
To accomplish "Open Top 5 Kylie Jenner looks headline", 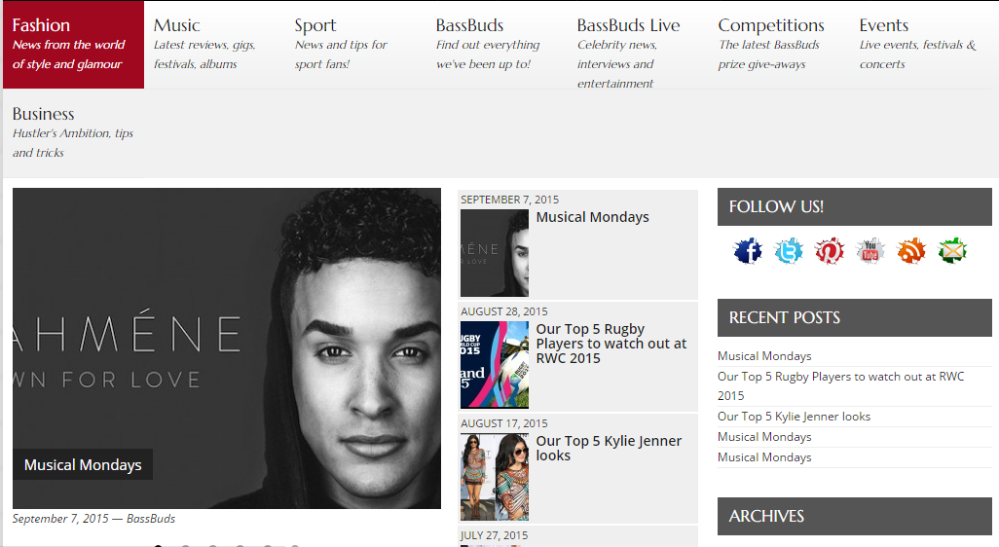I will pos(610,449).
